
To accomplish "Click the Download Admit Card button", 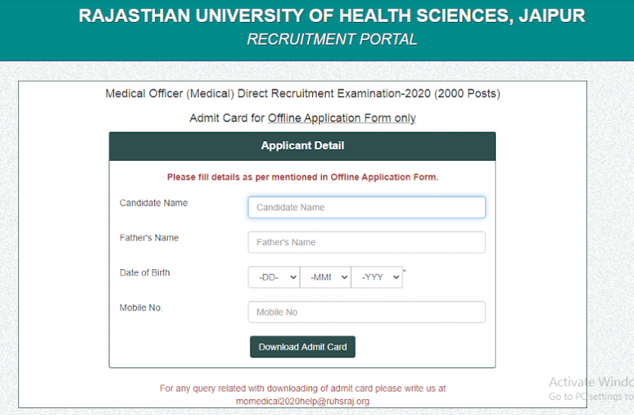I will pyautogui.click(x=302, y=347).
